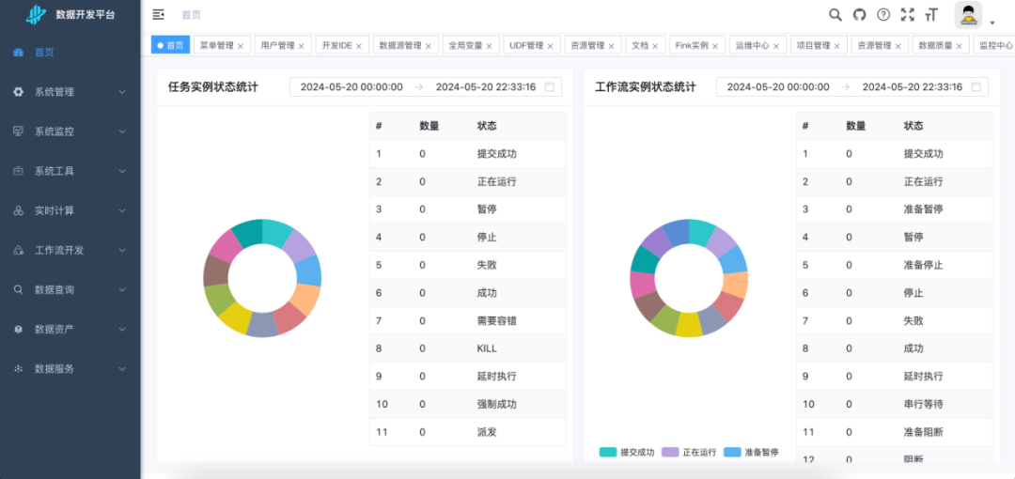Close the 项目管理 tab

[x=836, y=46]
